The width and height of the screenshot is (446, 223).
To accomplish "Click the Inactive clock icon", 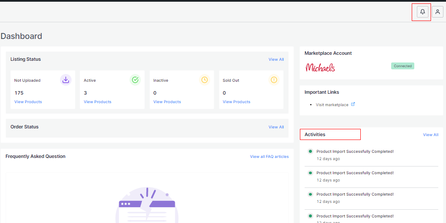I will pyautogui.click(x=204, y=80).
